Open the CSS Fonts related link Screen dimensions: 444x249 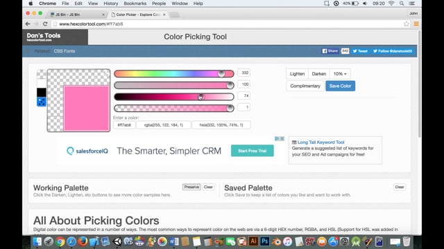65,51
